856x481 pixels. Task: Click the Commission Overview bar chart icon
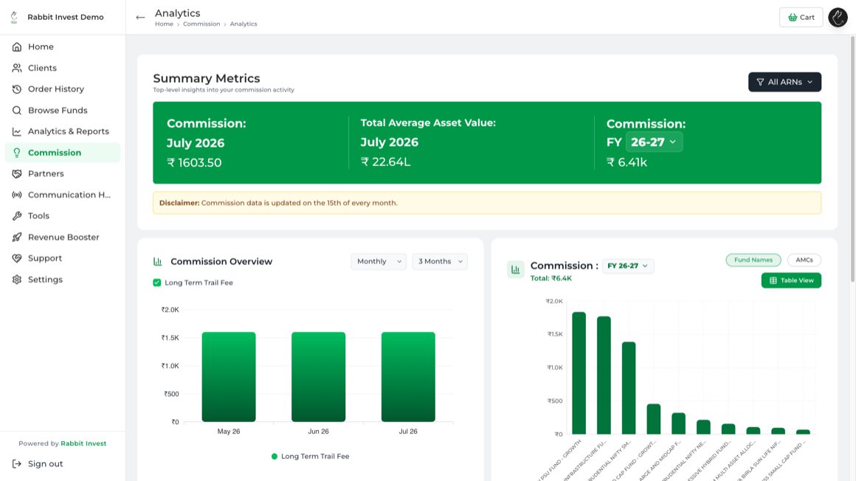point(158,261)
